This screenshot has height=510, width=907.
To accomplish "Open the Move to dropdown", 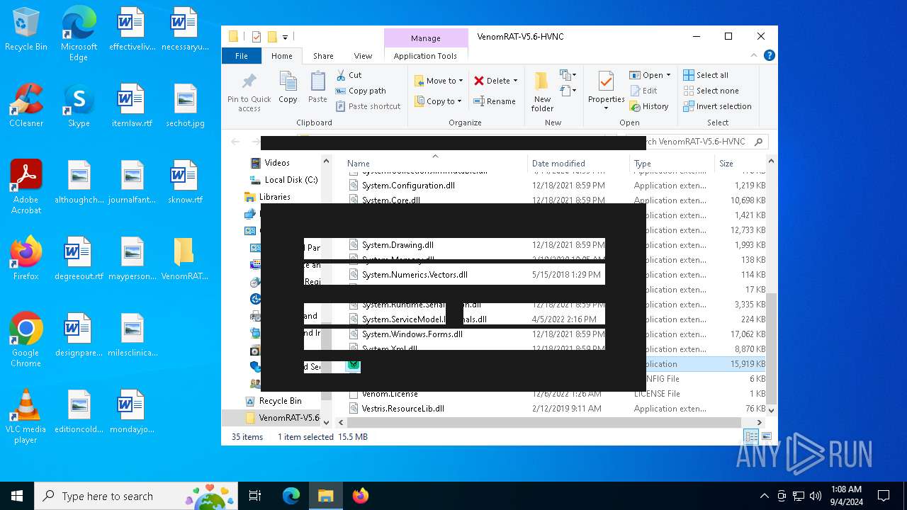I will tap(439, 81).
